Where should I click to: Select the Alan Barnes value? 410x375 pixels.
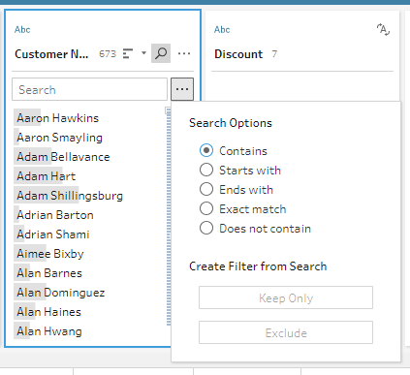click(x=49, y=273)
